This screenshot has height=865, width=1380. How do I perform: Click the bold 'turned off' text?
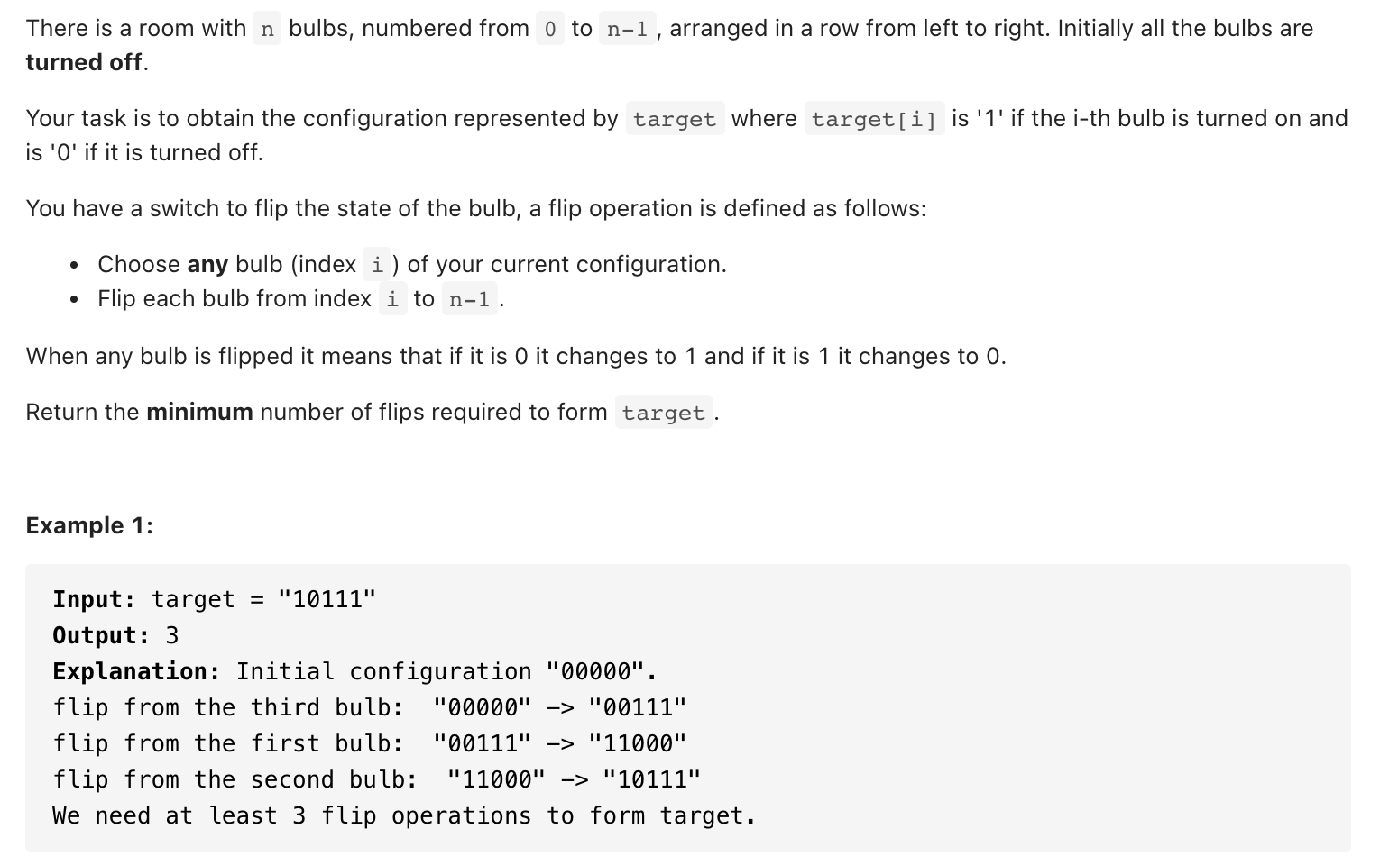click(x=84, y=62)
